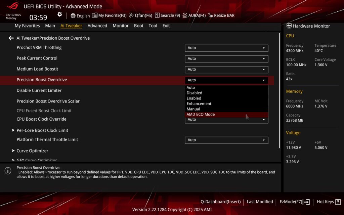Click the settings list vertical scrollbar
This screenshot has height=215, width=344.
point(279,91)
